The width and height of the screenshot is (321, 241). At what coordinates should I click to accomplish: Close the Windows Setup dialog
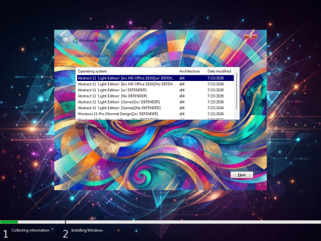pyautogui.click(x=250, y=36)
